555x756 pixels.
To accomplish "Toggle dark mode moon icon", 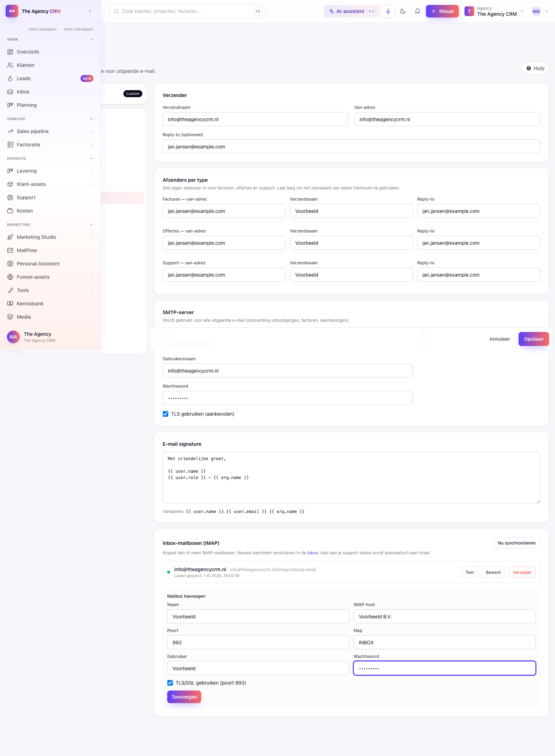I will 403,11.
